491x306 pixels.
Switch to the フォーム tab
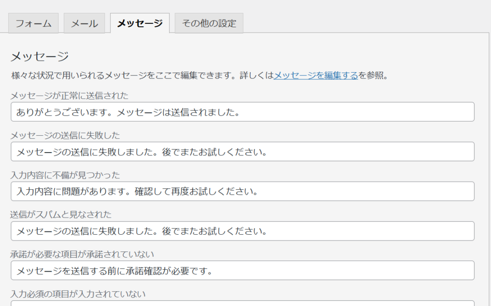[34, 23]
